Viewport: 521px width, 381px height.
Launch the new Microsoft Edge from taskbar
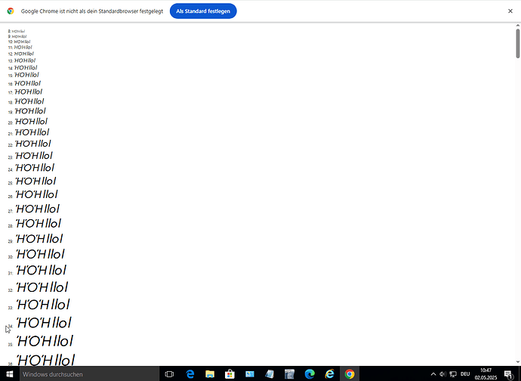tap(310, 374)
